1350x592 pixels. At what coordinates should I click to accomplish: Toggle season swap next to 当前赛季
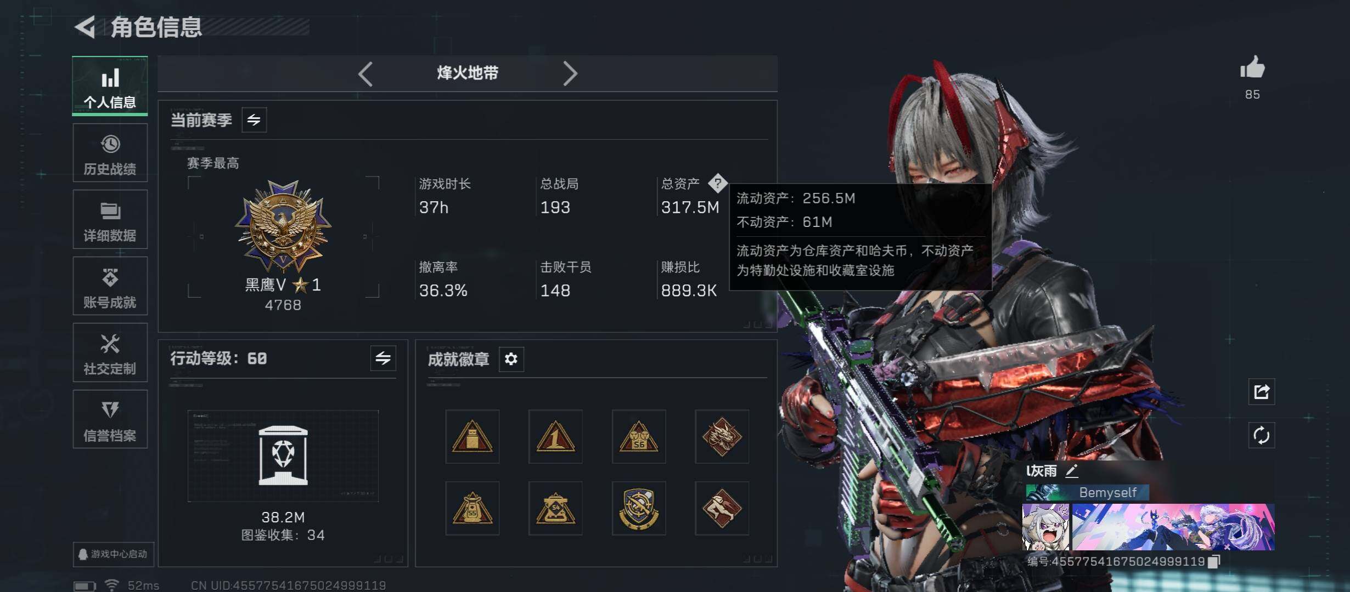(x=254, y=120)
